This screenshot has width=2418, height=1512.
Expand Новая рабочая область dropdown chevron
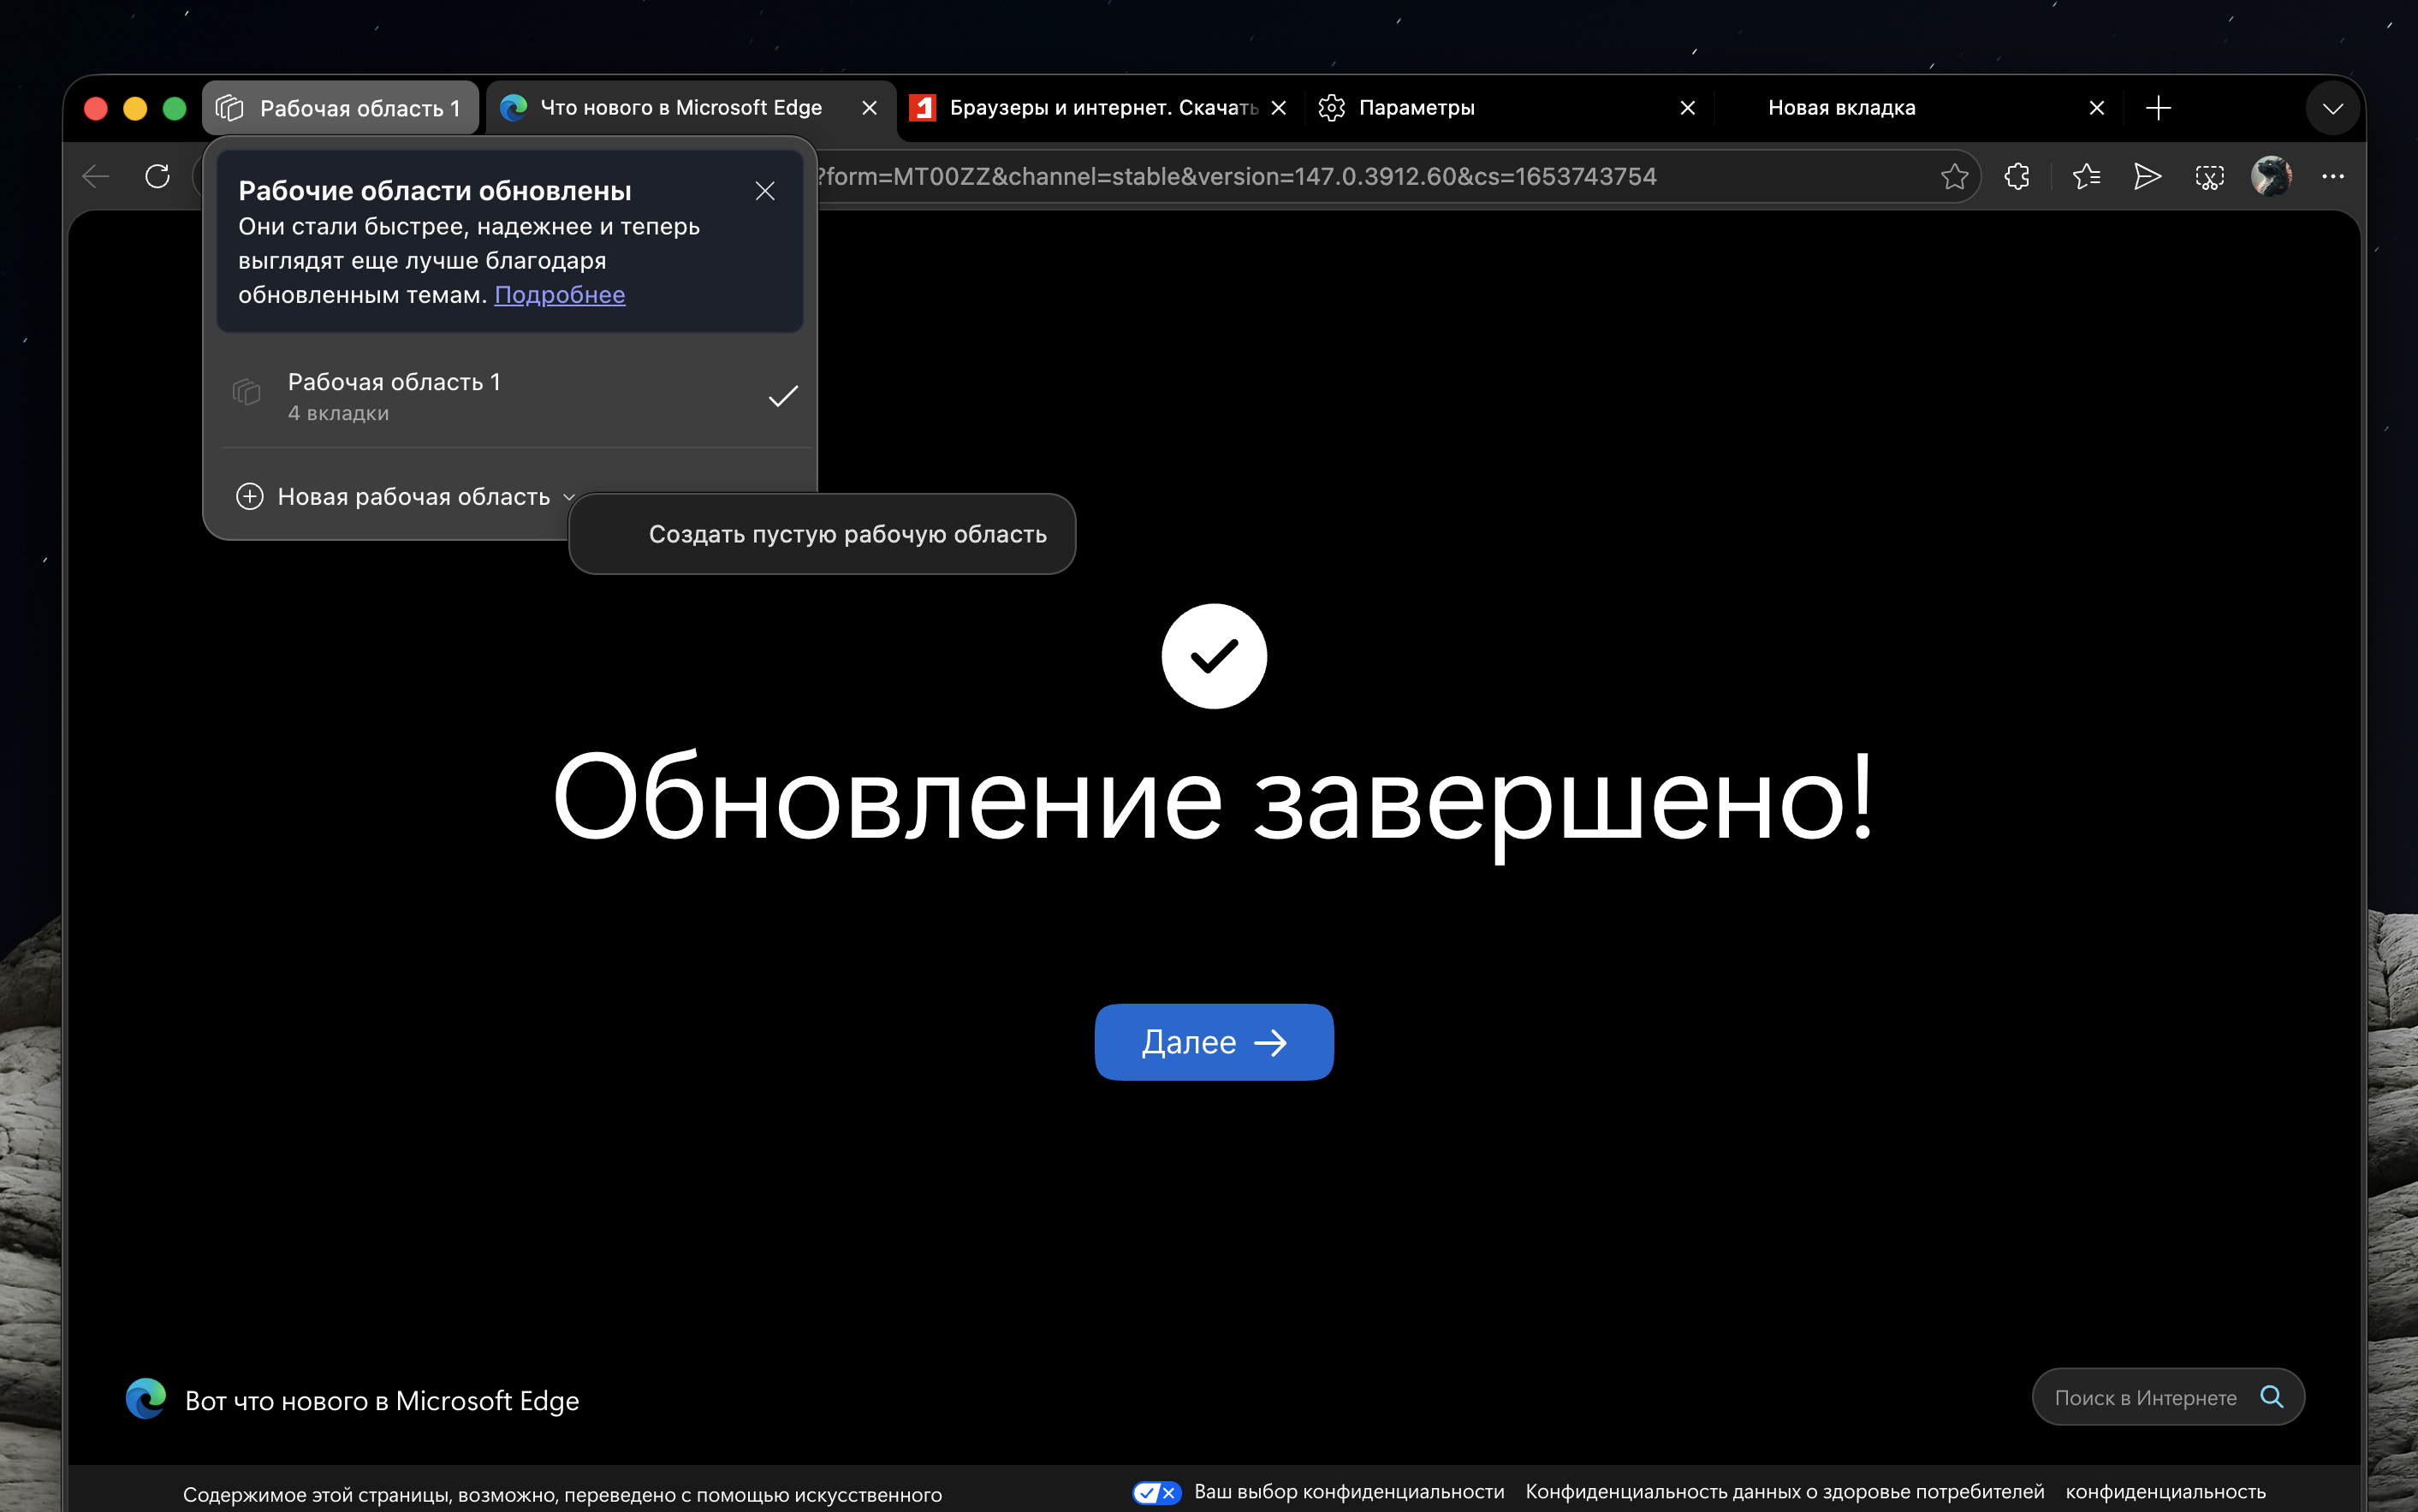[x=569, y=497]
